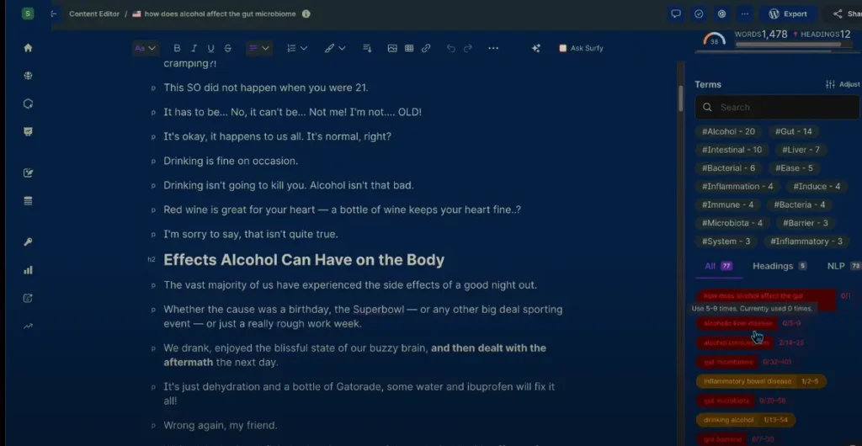The image size is (862, 446).
Task: Switch to the Headings tab
Action: click(x=779, y=266)
